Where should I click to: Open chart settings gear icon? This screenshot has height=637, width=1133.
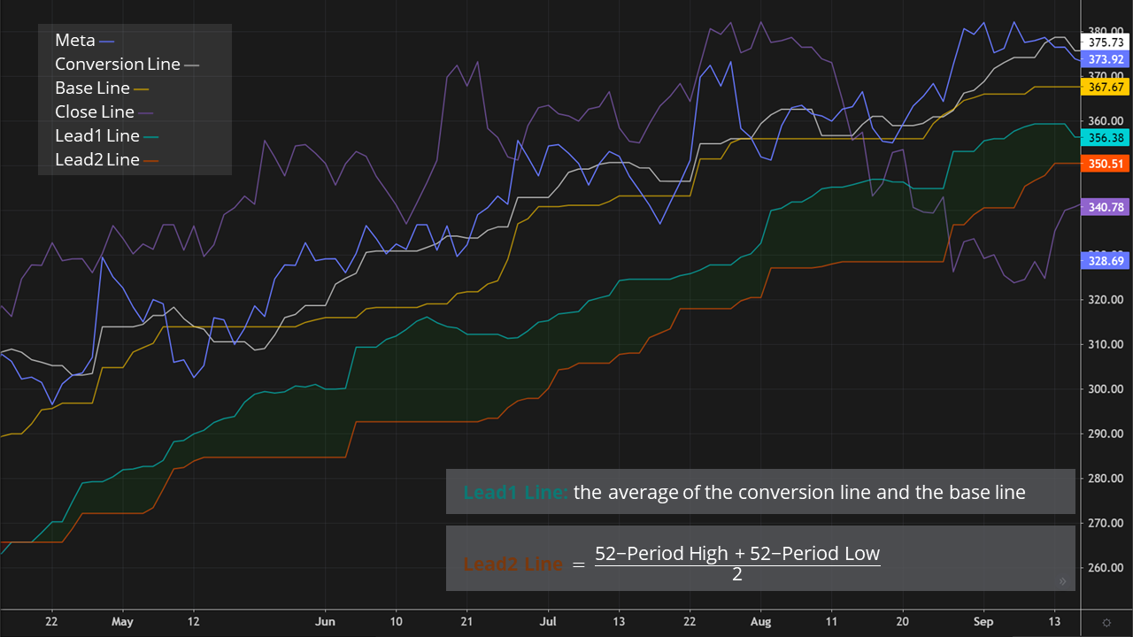1106,623
